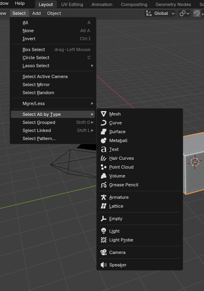
Task: Pick Point Cloud type icon
Action: tap(104, 167)
